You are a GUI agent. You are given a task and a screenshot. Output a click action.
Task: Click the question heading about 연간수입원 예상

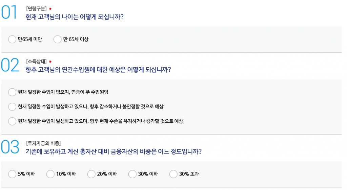pos(98,70)
